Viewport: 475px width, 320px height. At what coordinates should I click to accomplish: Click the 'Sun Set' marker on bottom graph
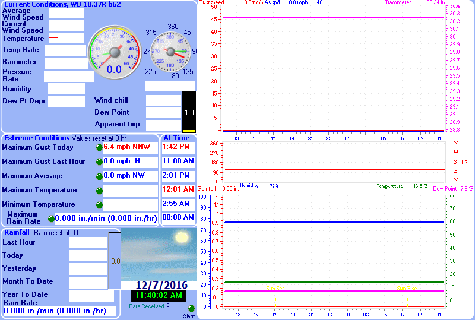[275, 288]
